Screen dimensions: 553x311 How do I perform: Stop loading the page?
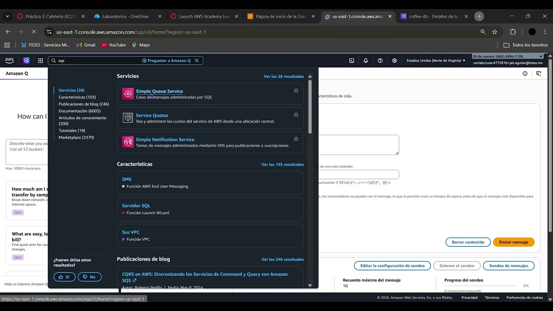click(x=34, y=32)
